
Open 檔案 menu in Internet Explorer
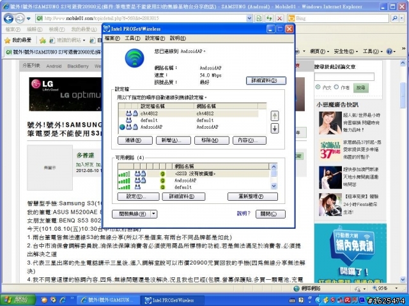[x=13, y=29]
